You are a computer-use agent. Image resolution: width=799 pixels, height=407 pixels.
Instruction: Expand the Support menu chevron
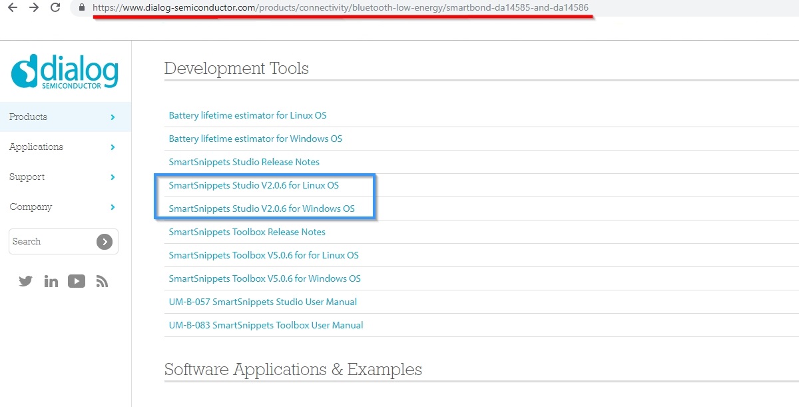click(x=113, y=177)
